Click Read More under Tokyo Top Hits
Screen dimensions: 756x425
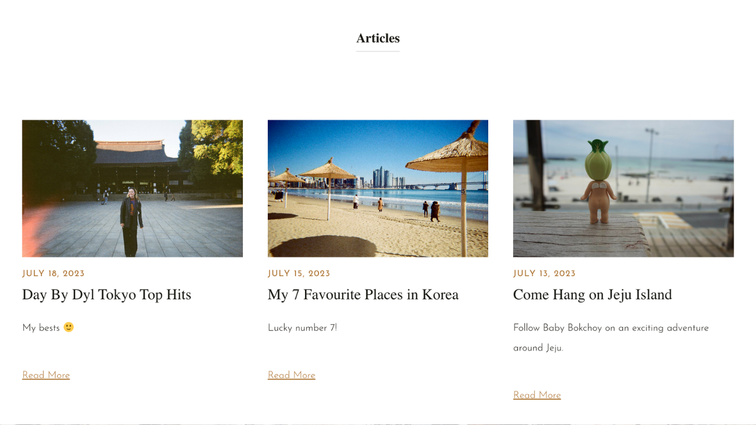(x=46, y=375)
